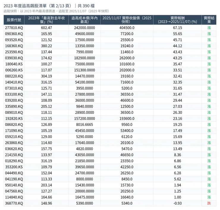Click the 追蹤快照 subtitle line
220x210 pixels.
[56, 11]
